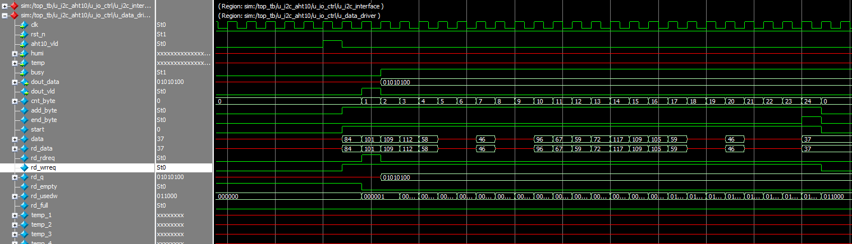The image size is (852, 244).
Task: Click the 011000 value of rd_usedw in value column
Action: (x=167, y=196)
